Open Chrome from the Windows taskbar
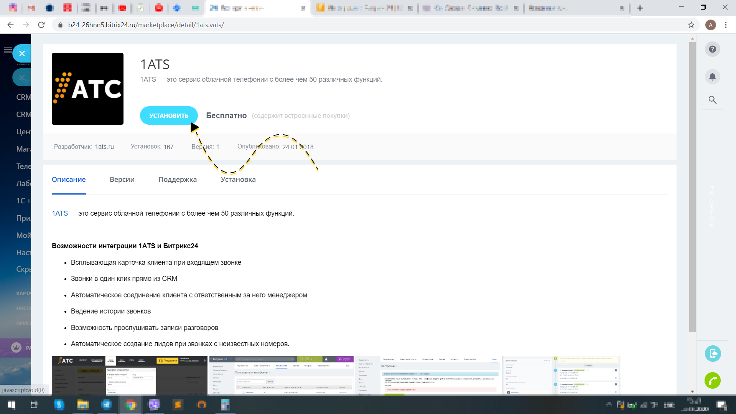 coord(130,405)
